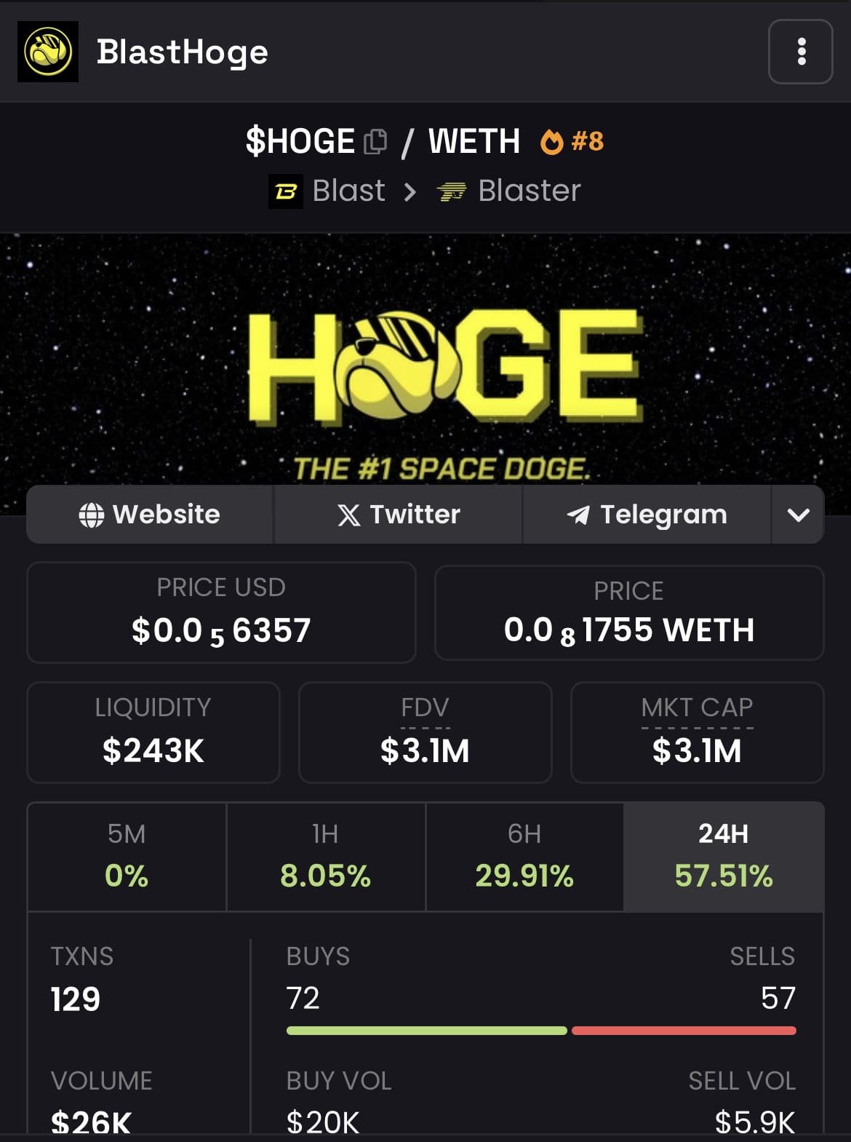Click the green buys progress bar
Image resolution: width=851 pixels, height=1142 pixels.
426,1031
